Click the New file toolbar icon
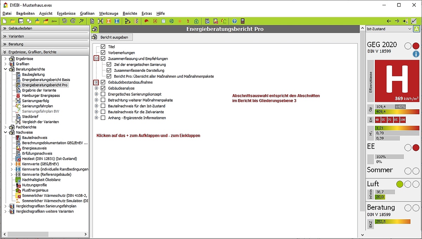Image resolution: width=422 pixels, height=239 pixels. (x=4, y=21)
